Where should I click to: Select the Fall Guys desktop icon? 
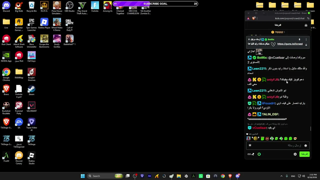pyautogui.click(x=31, y=57)
